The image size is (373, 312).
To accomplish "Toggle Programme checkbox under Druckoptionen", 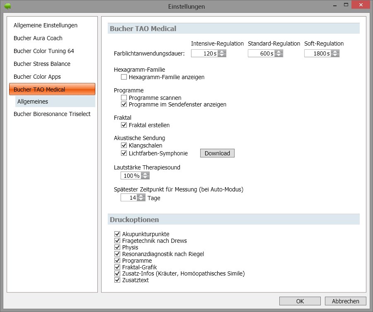I will click(117, 260).
